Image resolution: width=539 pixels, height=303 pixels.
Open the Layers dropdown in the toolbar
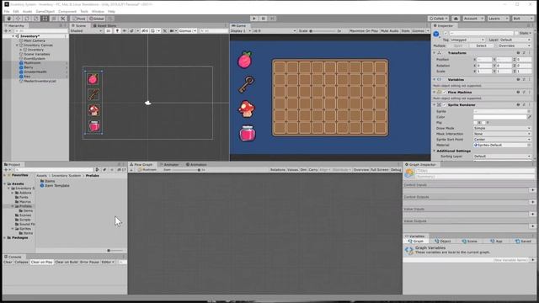pos(498,19)
